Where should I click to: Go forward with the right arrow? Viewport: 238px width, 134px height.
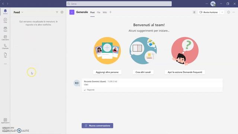(x=7, y=4)
